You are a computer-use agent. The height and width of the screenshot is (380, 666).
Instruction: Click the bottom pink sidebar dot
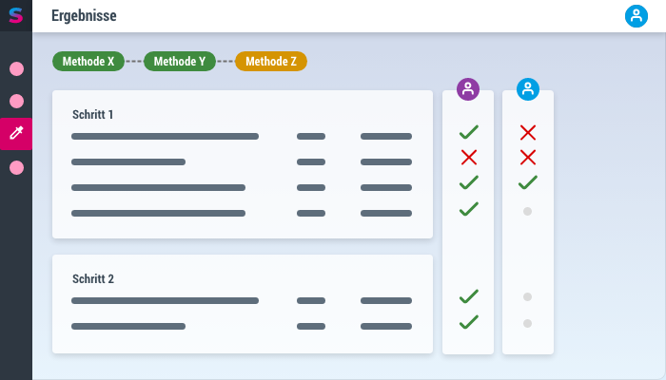click(16, 168)
